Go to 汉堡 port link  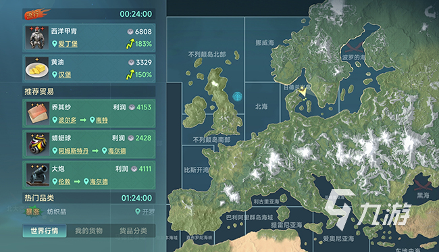pos(65,75)
